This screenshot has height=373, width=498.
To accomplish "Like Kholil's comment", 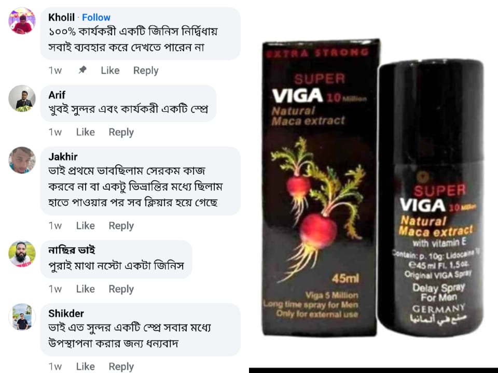I will click(x=110, y=70).
